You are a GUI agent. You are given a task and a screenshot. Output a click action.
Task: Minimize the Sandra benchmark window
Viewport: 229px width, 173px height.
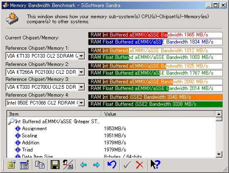(x=209, y=5)
